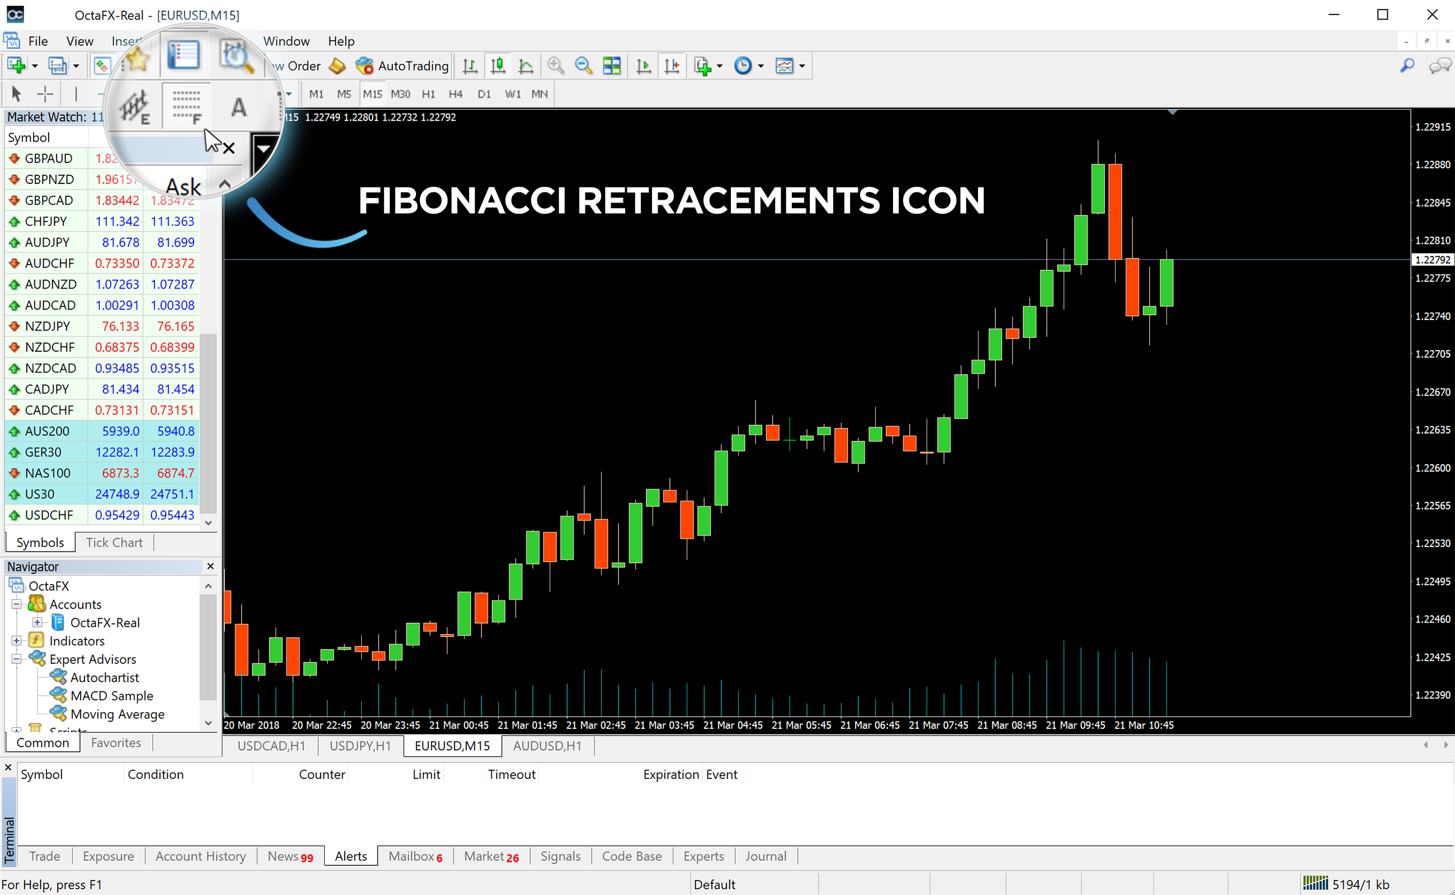Select the Fibonacci retracements tool

click(186, 106)
